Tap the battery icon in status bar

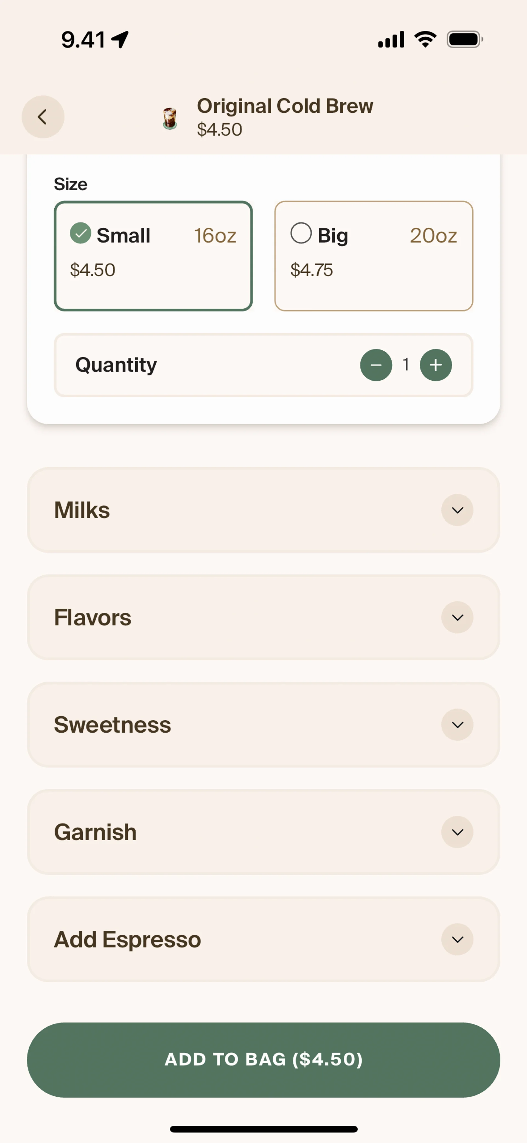pos(464,40)
